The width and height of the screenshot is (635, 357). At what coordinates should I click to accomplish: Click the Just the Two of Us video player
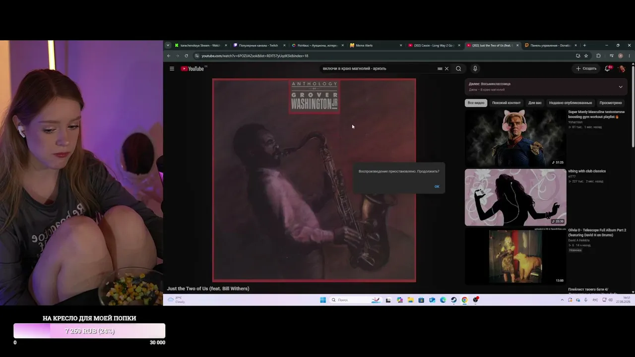(x=314, y=180)
